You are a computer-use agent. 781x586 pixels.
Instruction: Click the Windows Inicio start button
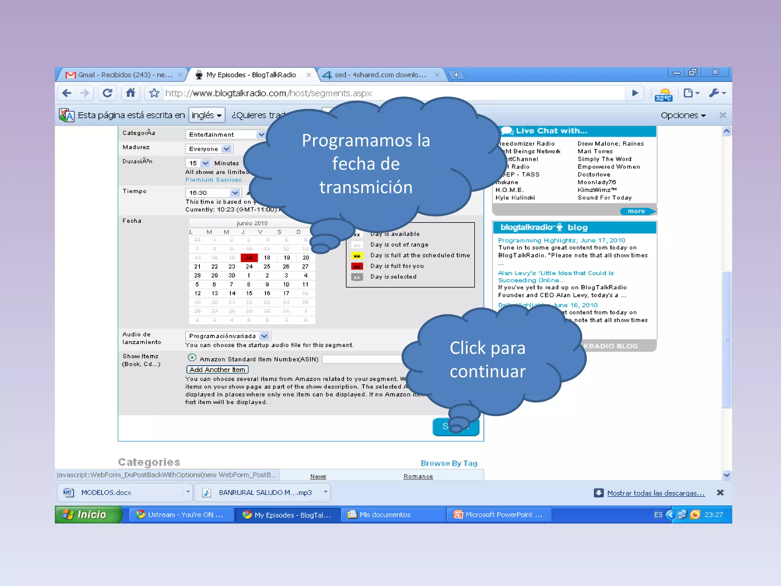(88, 515)
